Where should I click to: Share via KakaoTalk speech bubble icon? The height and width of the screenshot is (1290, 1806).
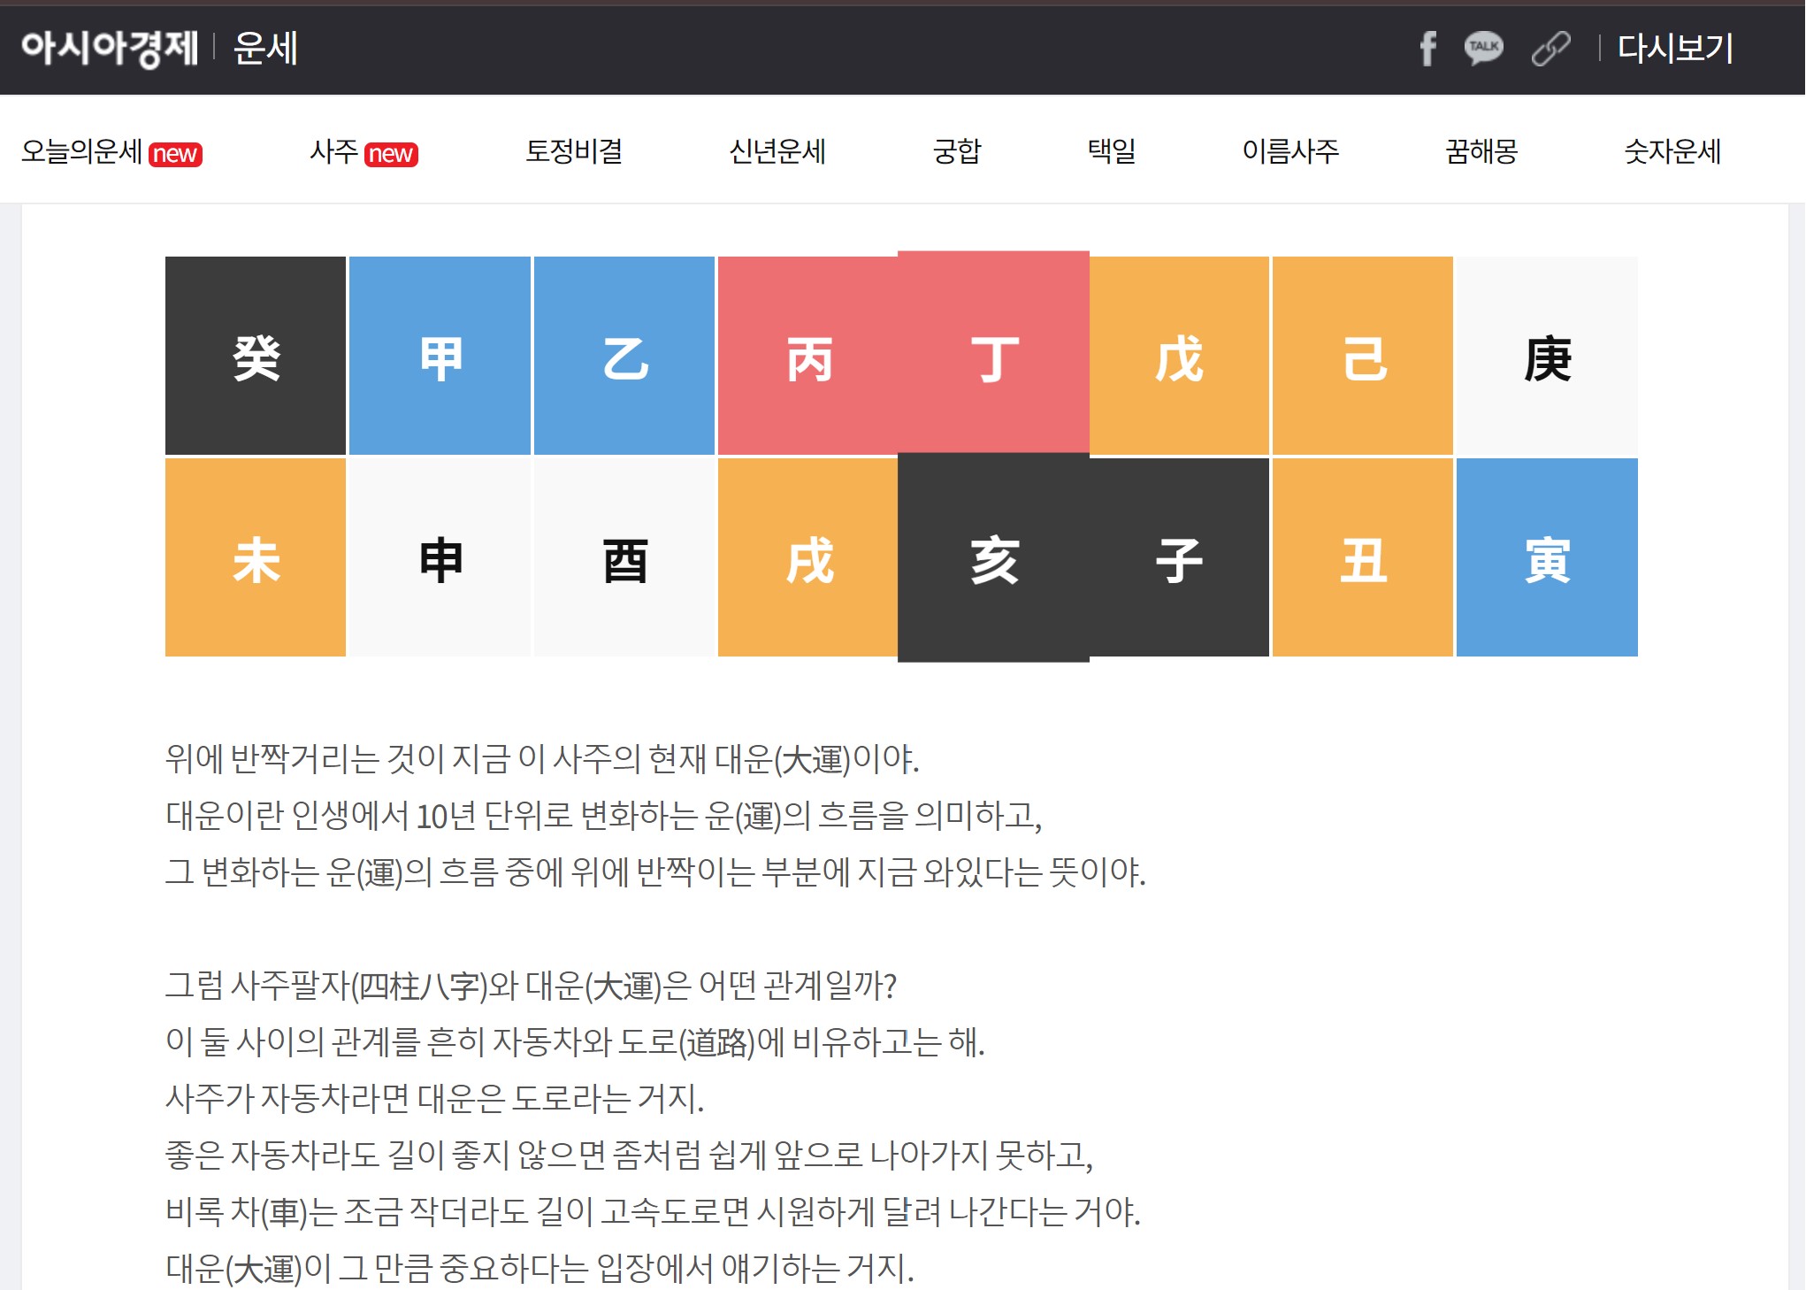[x=1483, y=48]
